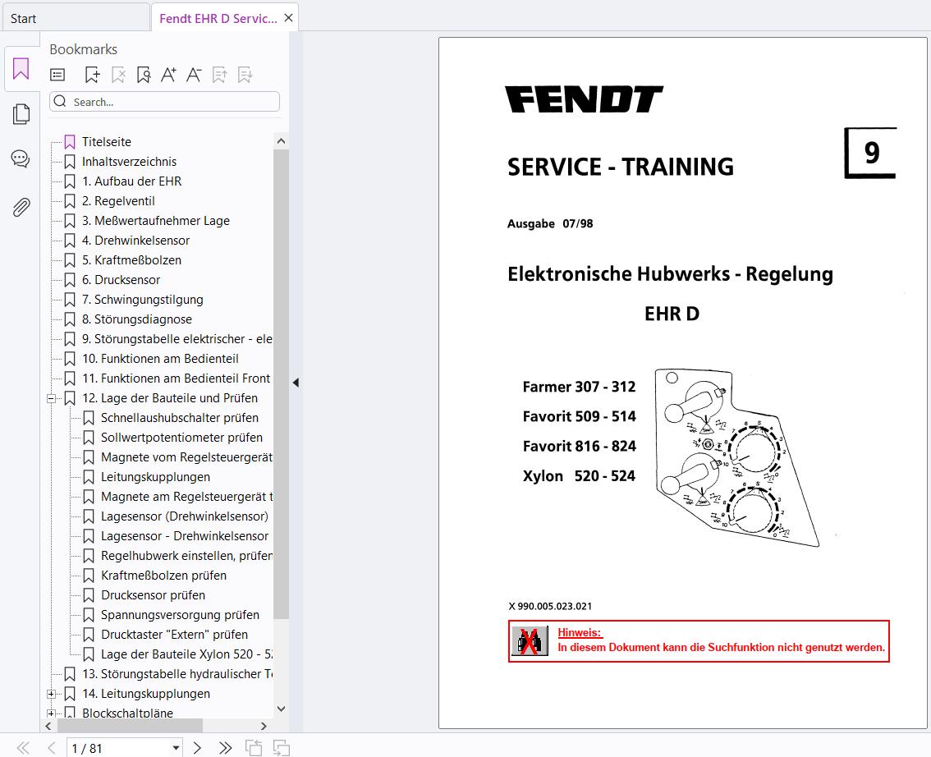Toggle the Bookmarks sidebar icon
Viewport: 931px width, 757px height.
pos(21,69)
